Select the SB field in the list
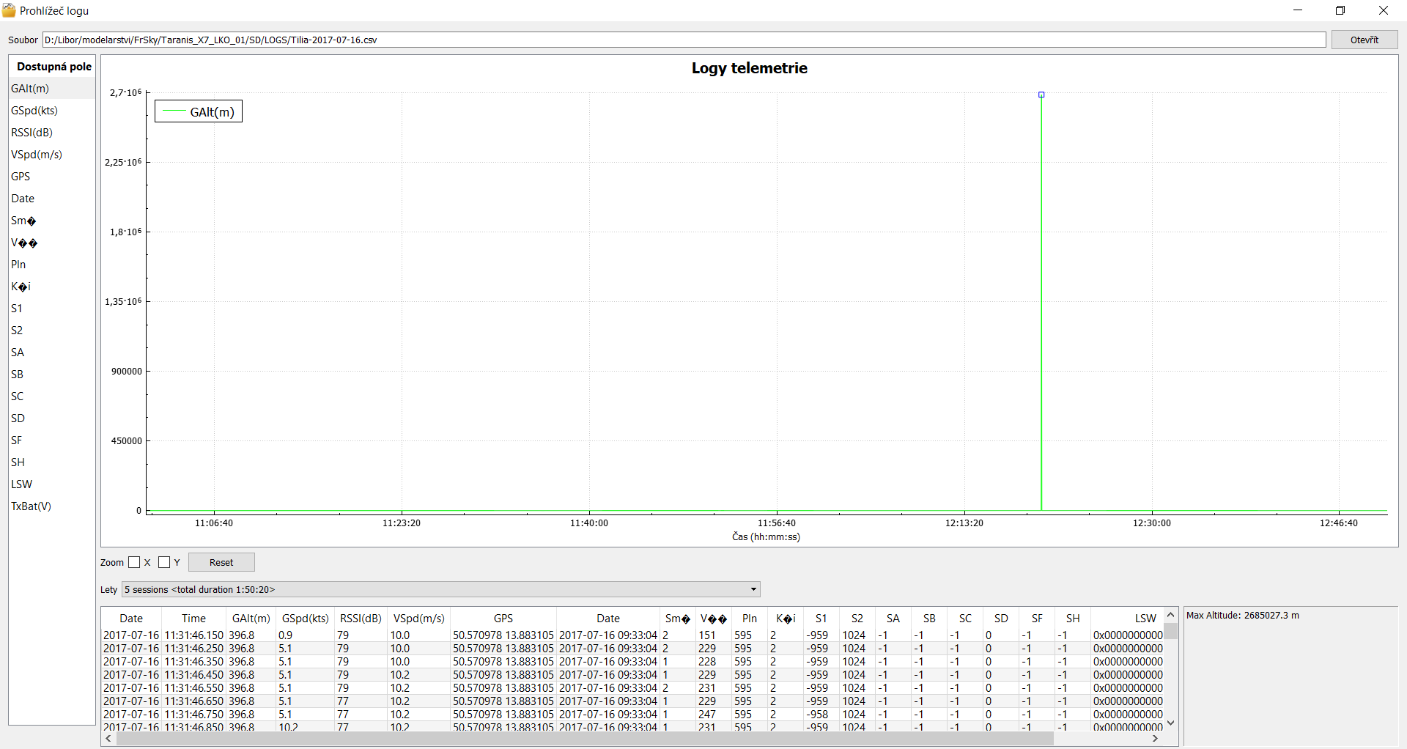 pyautogui.click(x=52, y=374)
